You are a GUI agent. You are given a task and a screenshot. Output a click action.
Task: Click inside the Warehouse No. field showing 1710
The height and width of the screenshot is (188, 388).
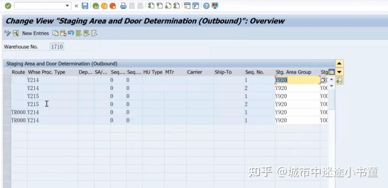[x=57, y=46]
